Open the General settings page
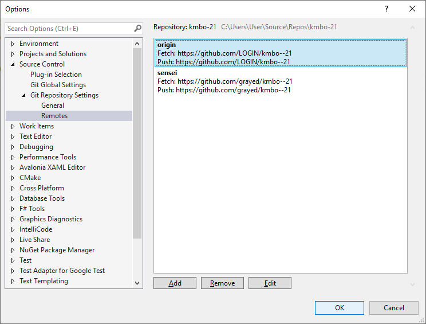The width and height of the screenshot is (426, 324). tap(53, 106)
